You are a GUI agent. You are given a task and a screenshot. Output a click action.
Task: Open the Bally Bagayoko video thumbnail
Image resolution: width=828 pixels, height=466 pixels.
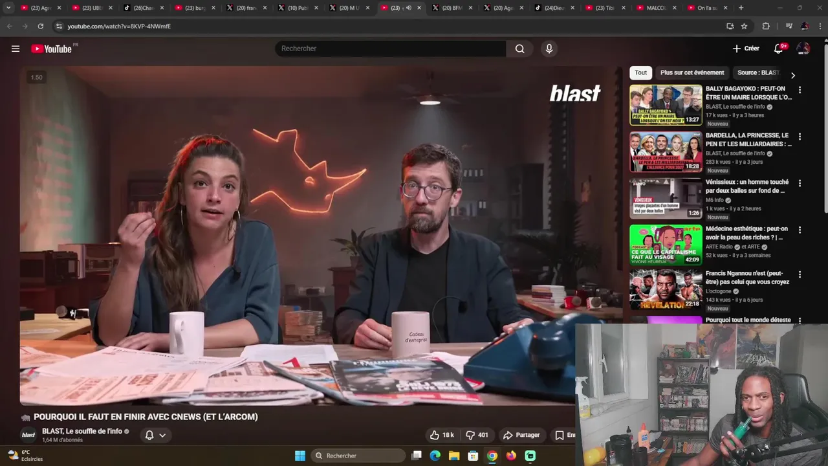click(x=666, y=105)
